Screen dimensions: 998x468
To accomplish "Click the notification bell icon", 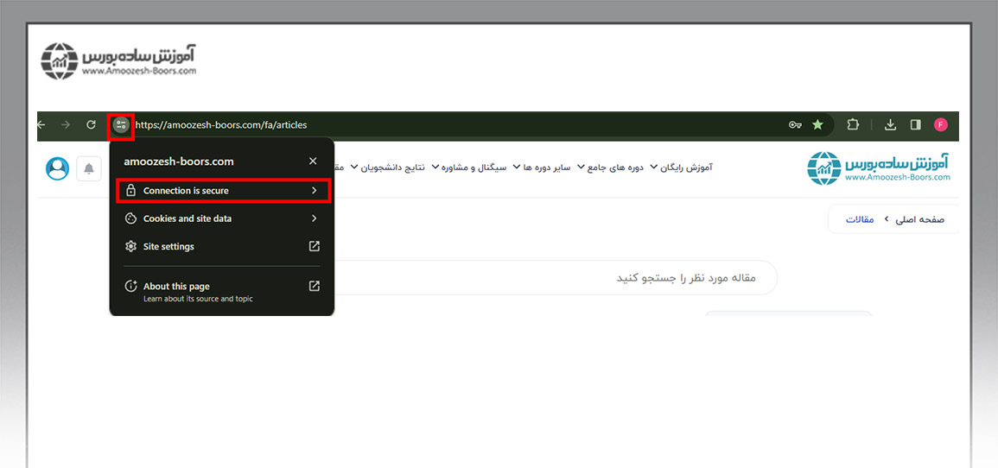I will click(x=89, y=168).
